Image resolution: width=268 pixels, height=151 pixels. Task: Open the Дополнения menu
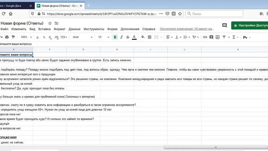click(x=130, y=29)
